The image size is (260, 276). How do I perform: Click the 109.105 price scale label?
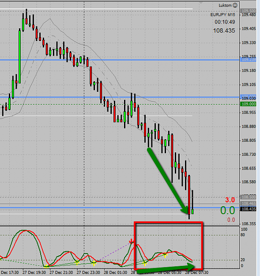click(249, 85)
